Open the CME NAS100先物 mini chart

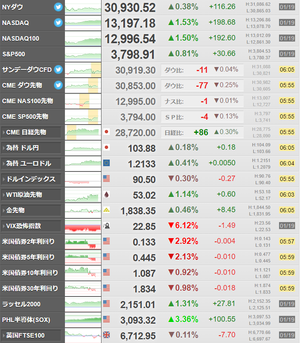pyautogui.click(x=83, y=101)
